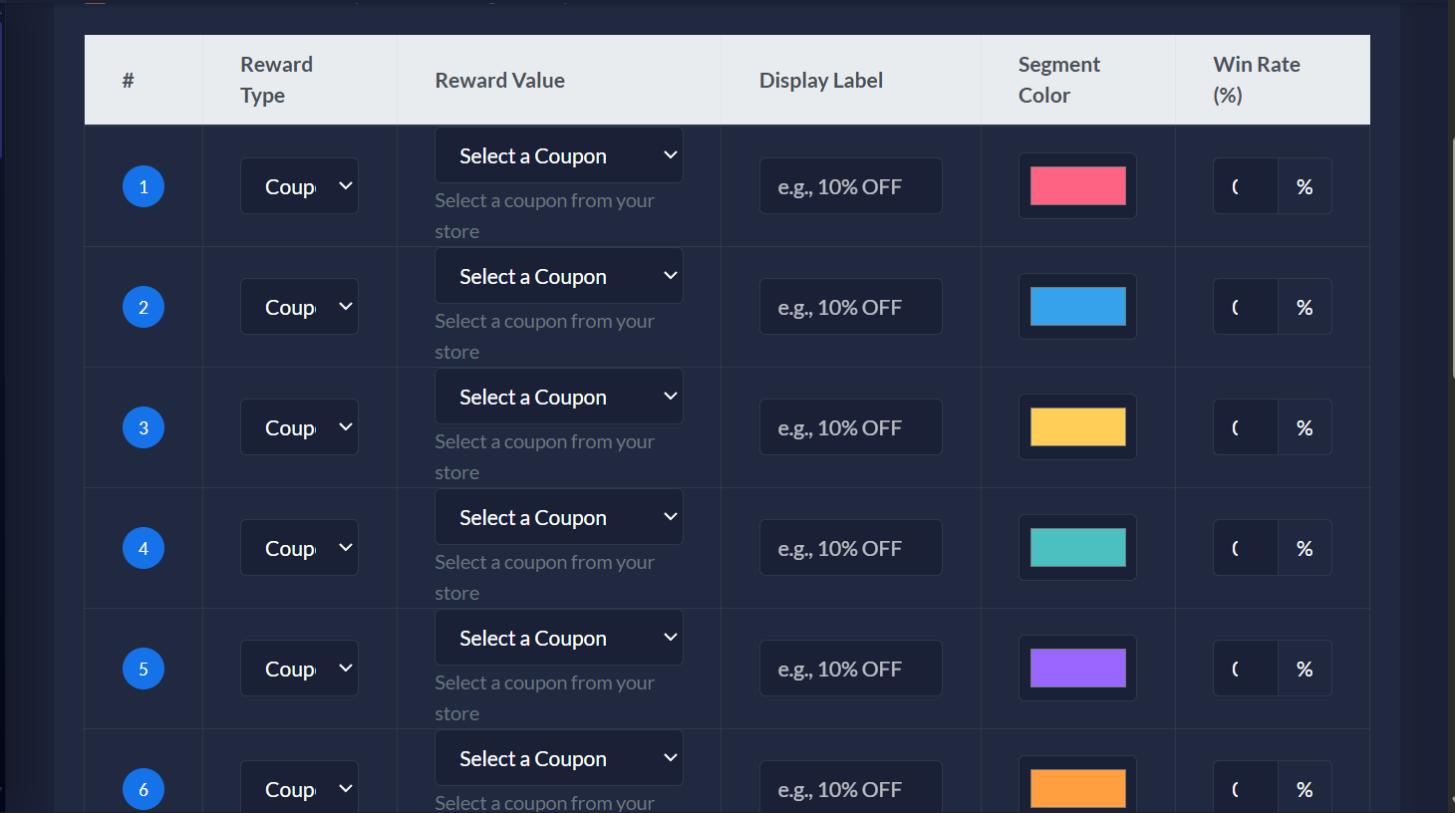Image resolution: width=1455 pixels, height=813 pixels.
Task: Open the yellow segment color picker
Action: pos(1077,427)
